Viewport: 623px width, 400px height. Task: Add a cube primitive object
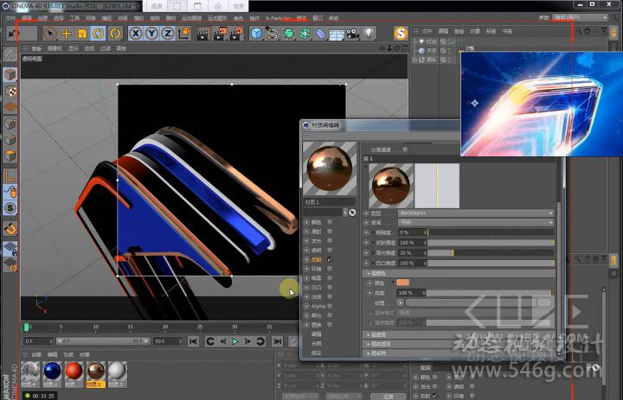256,34
